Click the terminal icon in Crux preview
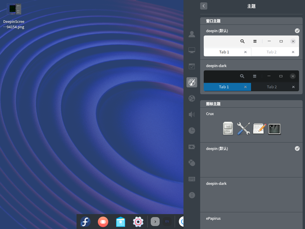The height and width of the screenshot is (229, 305). 274,129
